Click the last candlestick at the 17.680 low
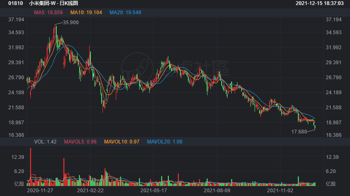The height and width of the screenshot is (196, 350). point(315,127)
